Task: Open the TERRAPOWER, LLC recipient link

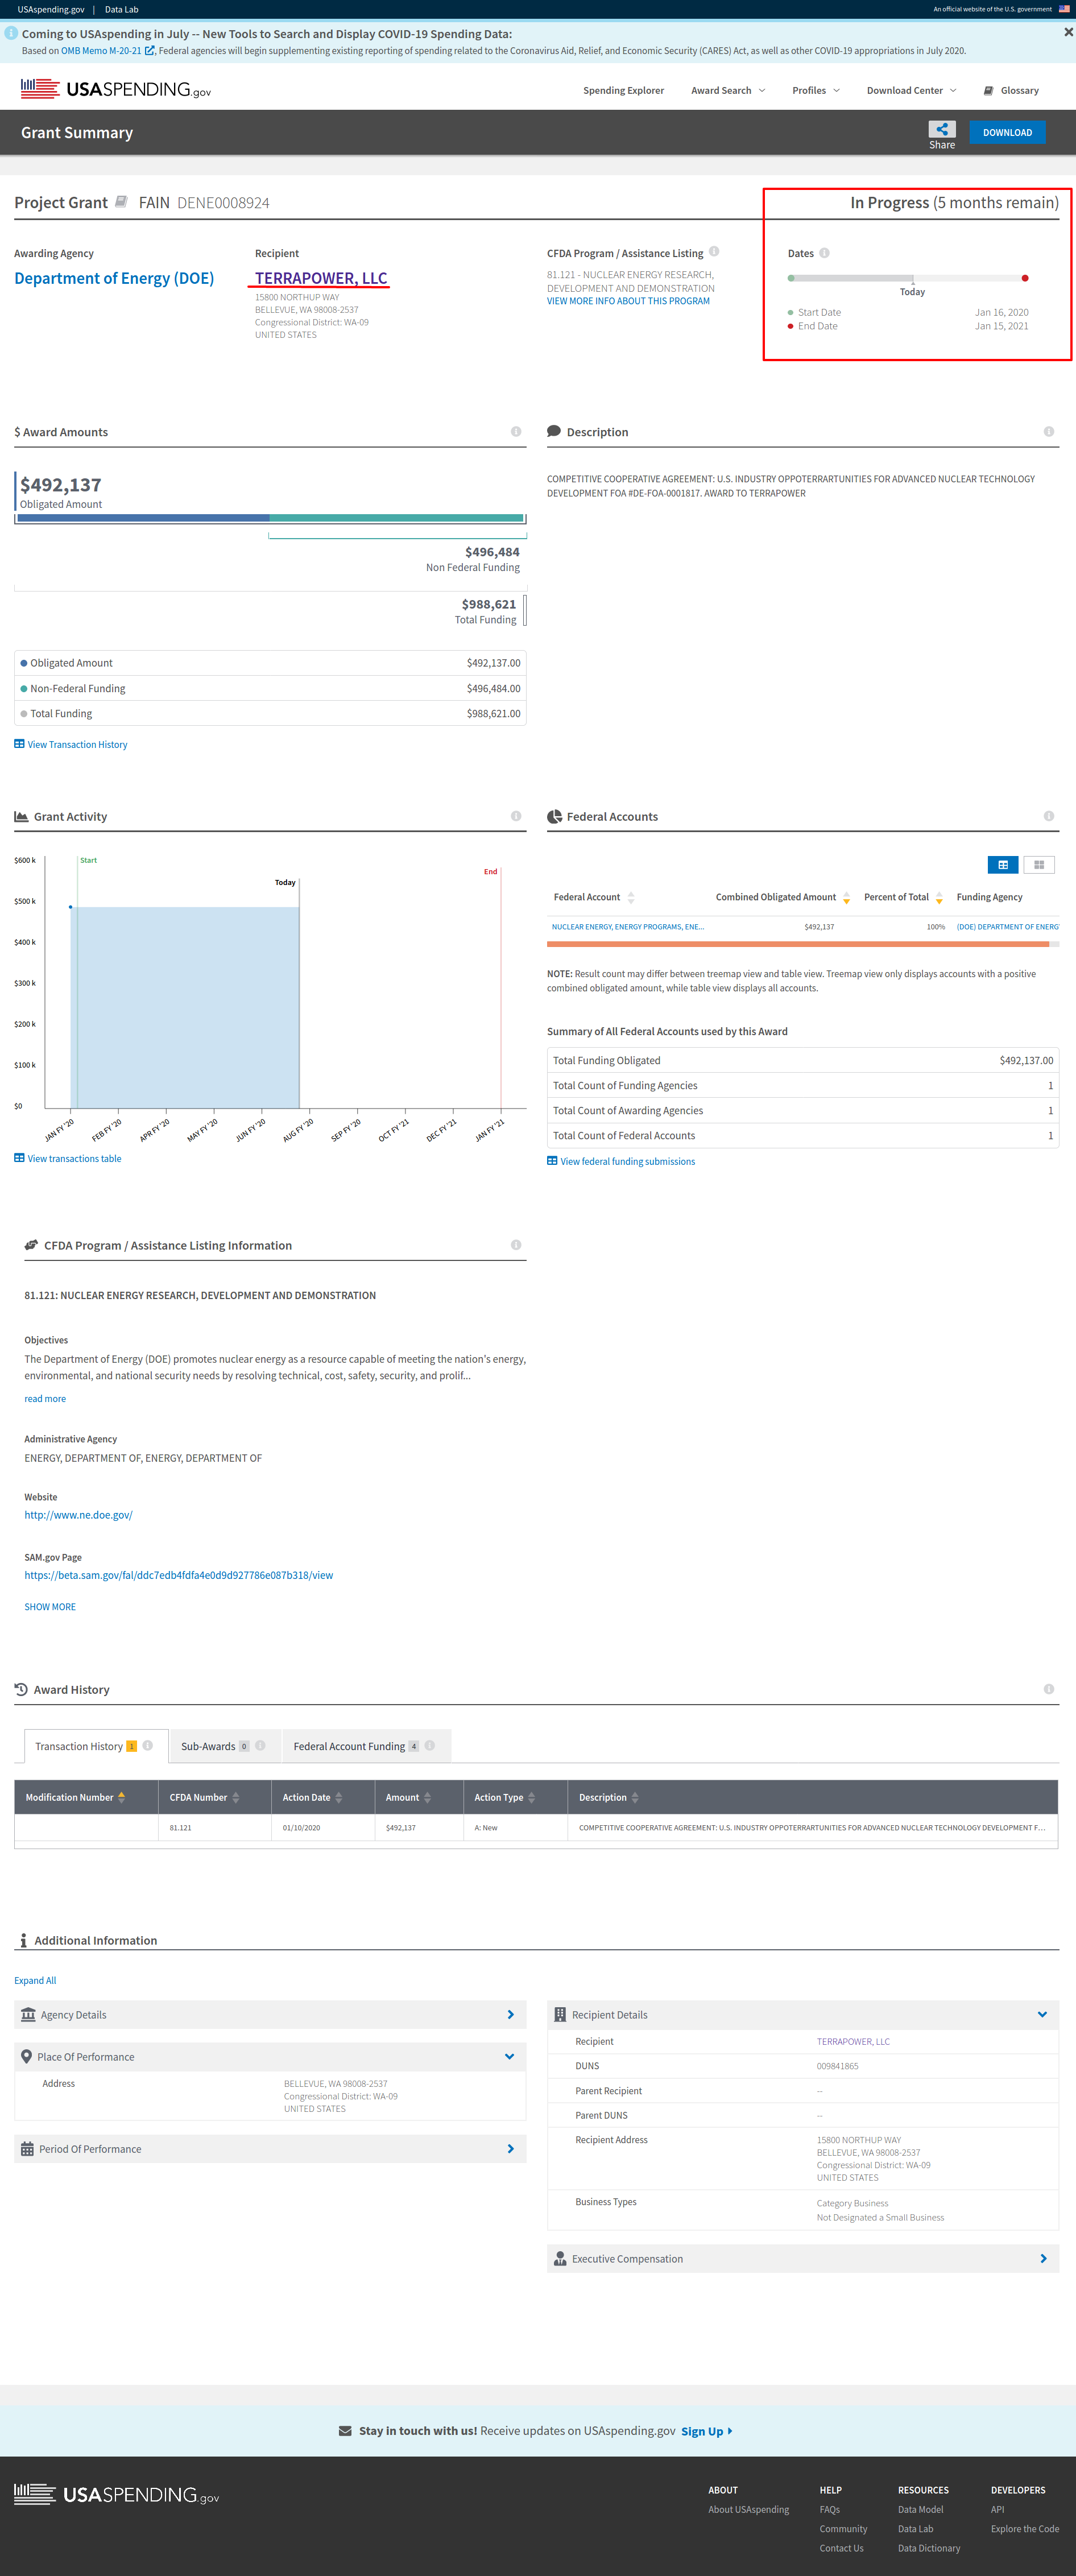Action: pyautogui.click(x=321, y=278)
